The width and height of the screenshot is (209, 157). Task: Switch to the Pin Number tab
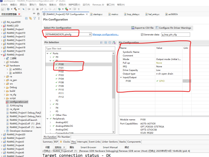pyautogui.click(x=64, y=137)
